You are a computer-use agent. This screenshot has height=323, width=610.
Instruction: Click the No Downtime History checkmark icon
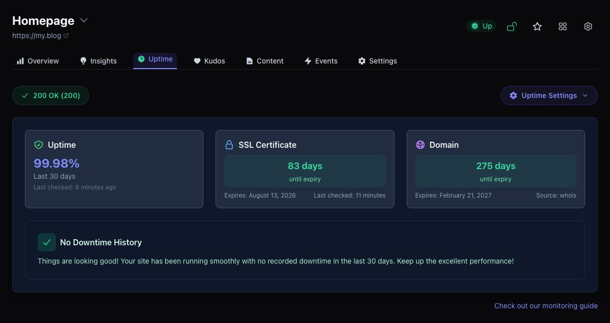click(47, 242)
